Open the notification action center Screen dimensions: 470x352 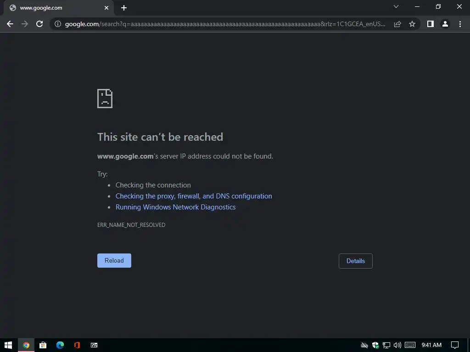tap(455, 345)
